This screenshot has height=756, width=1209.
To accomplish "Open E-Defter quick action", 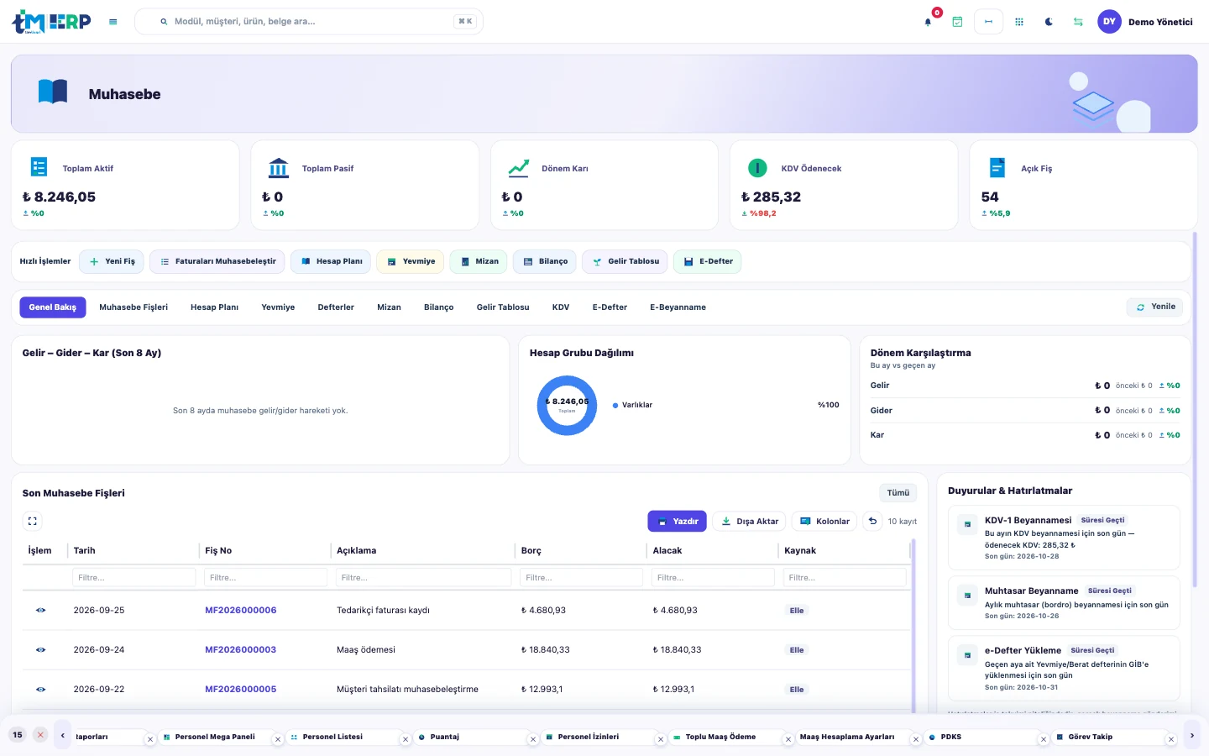I will pyautogui.click(x=708, y=261).
